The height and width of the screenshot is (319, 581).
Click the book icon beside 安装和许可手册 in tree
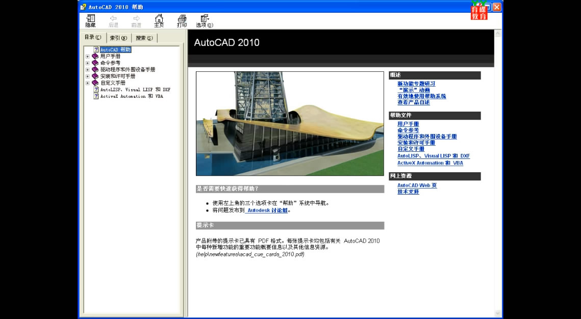(x=95, y=76)
